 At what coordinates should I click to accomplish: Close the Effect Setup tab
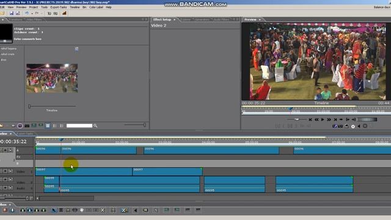175,20
